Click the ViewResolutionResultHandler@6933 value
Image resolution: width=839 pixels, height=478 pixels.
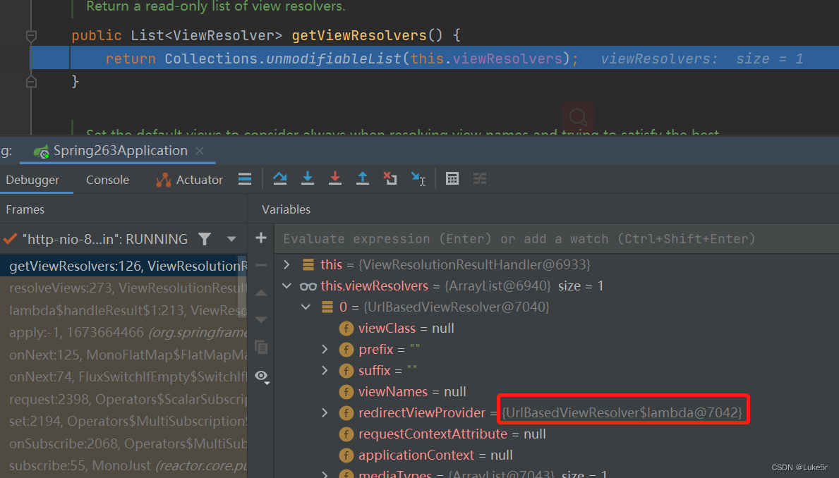(x=474, y=264)
